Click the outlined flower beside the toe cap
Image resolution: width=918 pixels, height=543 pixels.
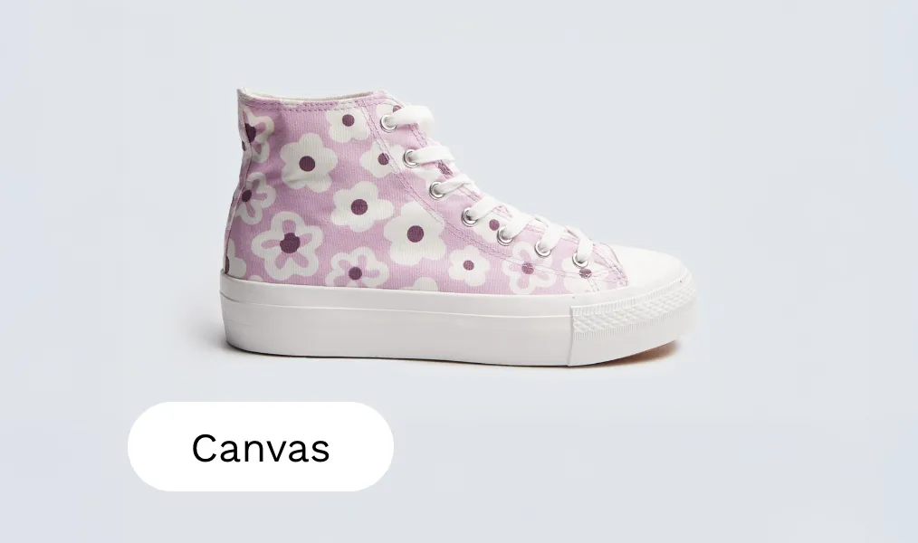click(527, 268)
